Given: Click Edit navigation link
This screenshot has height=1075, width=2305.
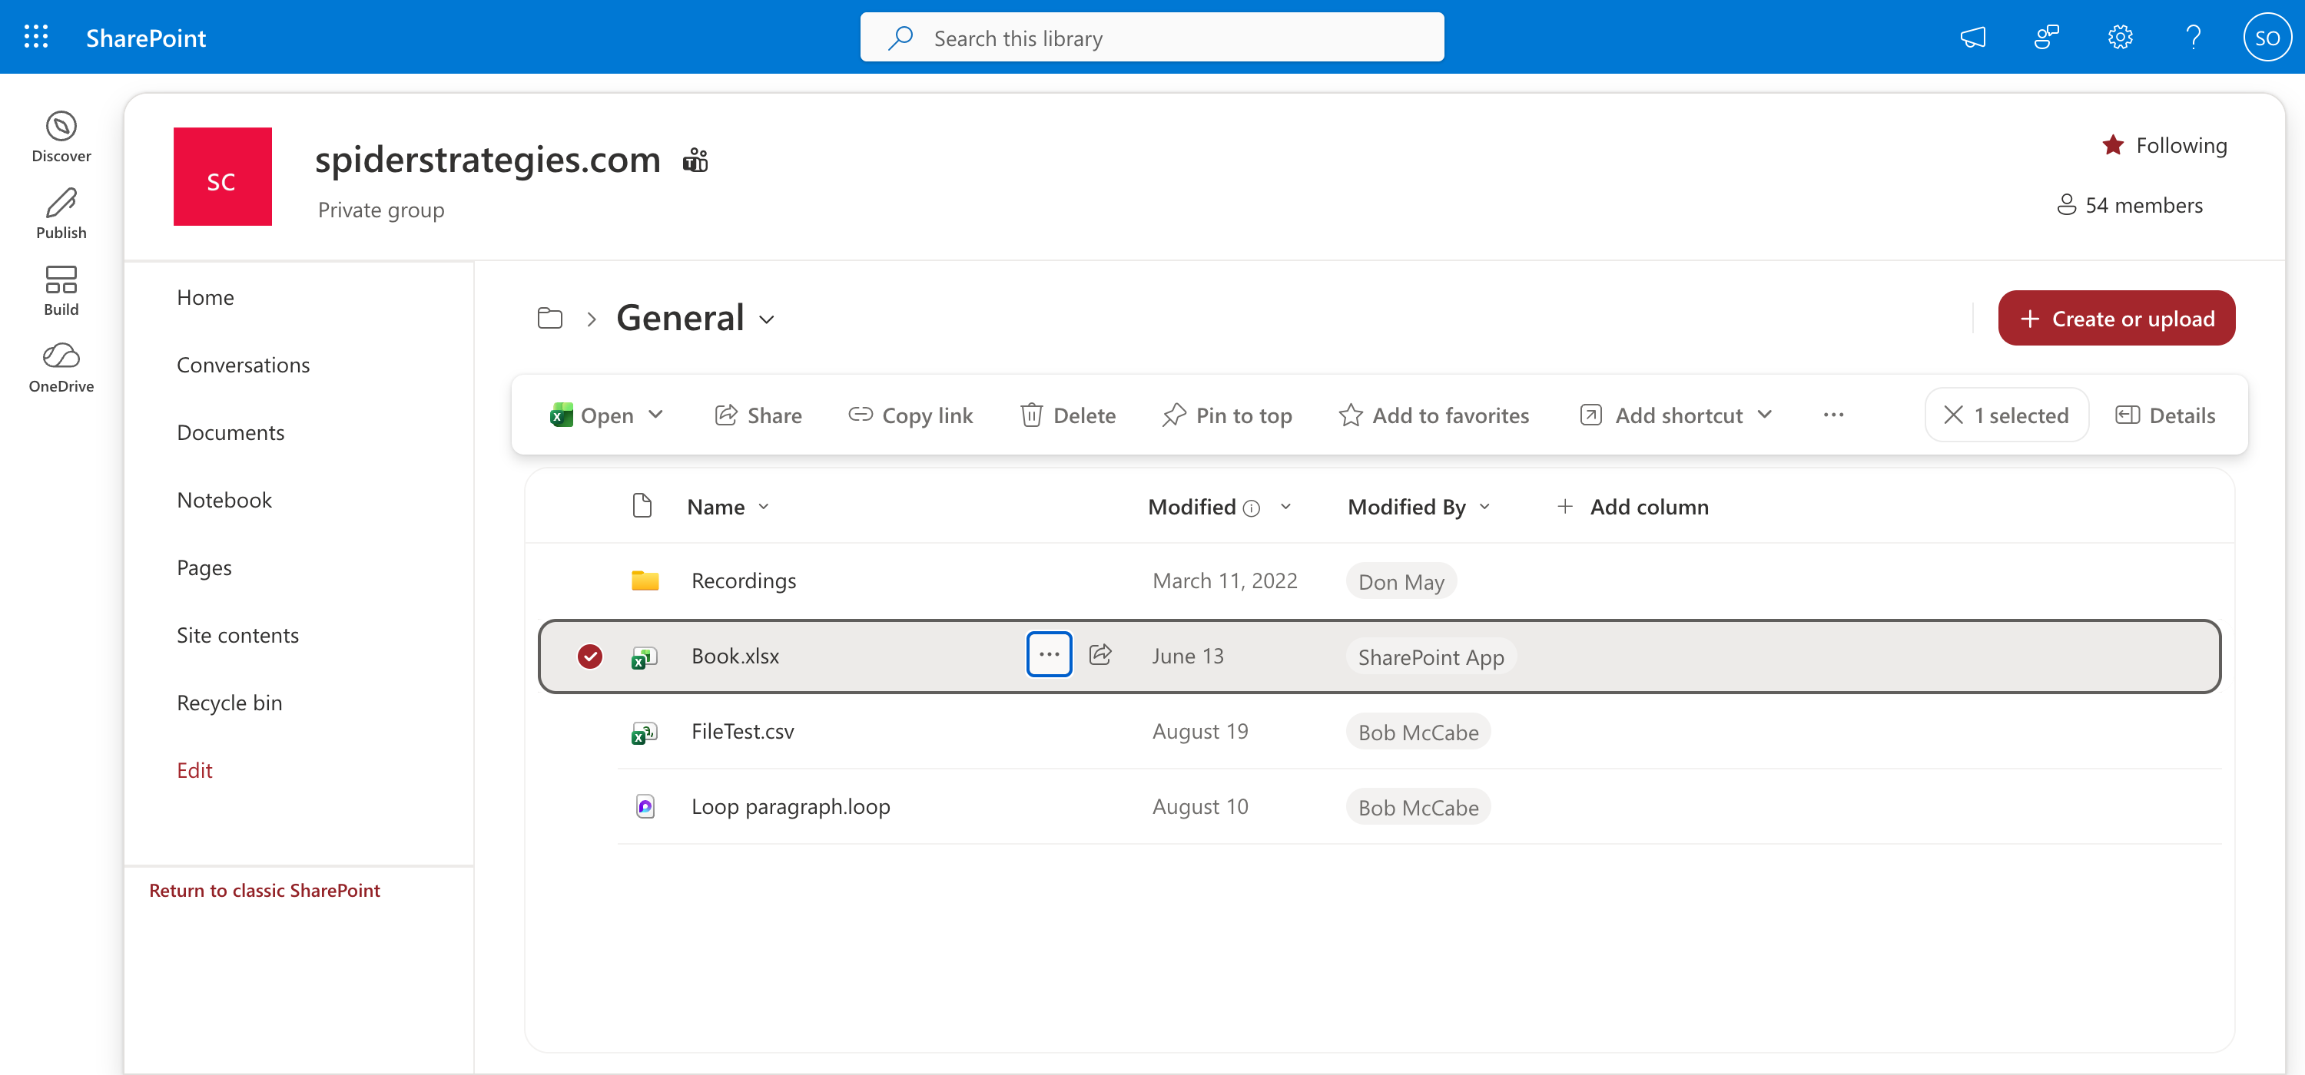Looking at the screenshot, I should point(194,770).
